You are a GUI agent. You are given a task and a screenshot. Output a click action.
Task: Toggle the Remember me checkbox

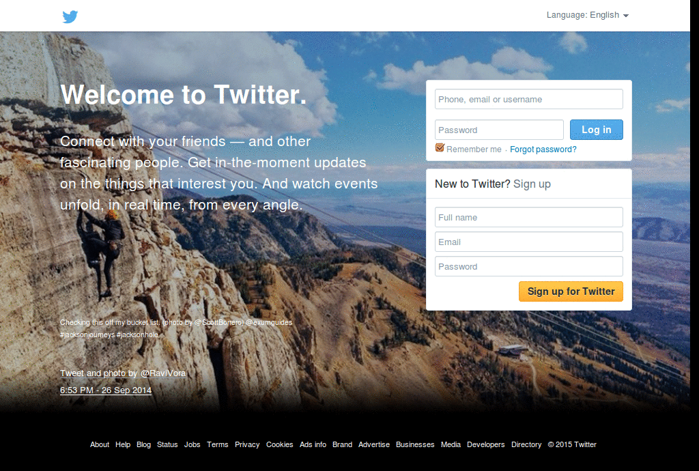pyautogui.click(x=440, y=147)
